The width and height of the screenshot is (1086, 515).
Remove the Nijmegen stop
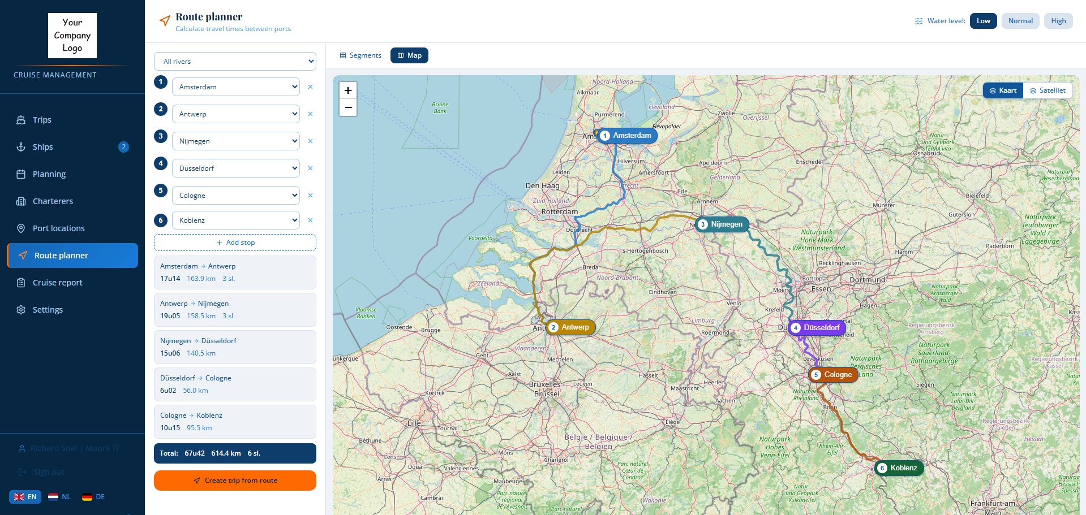(310, 141)
